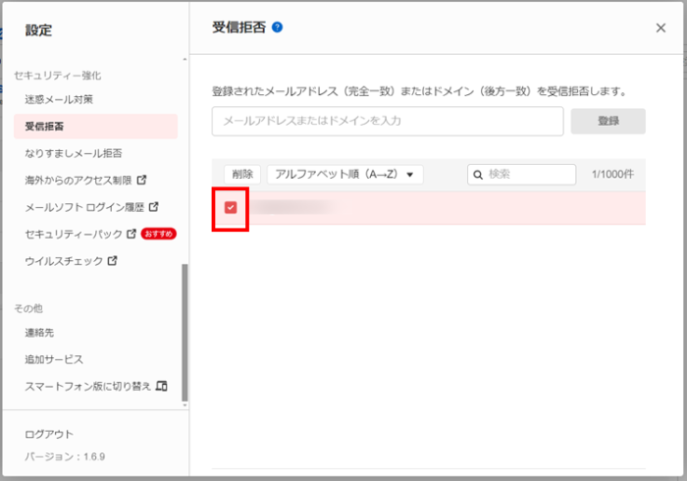Click the red おすすめ badge
This screenshot has height=481, width=687.
click(158, 235)
